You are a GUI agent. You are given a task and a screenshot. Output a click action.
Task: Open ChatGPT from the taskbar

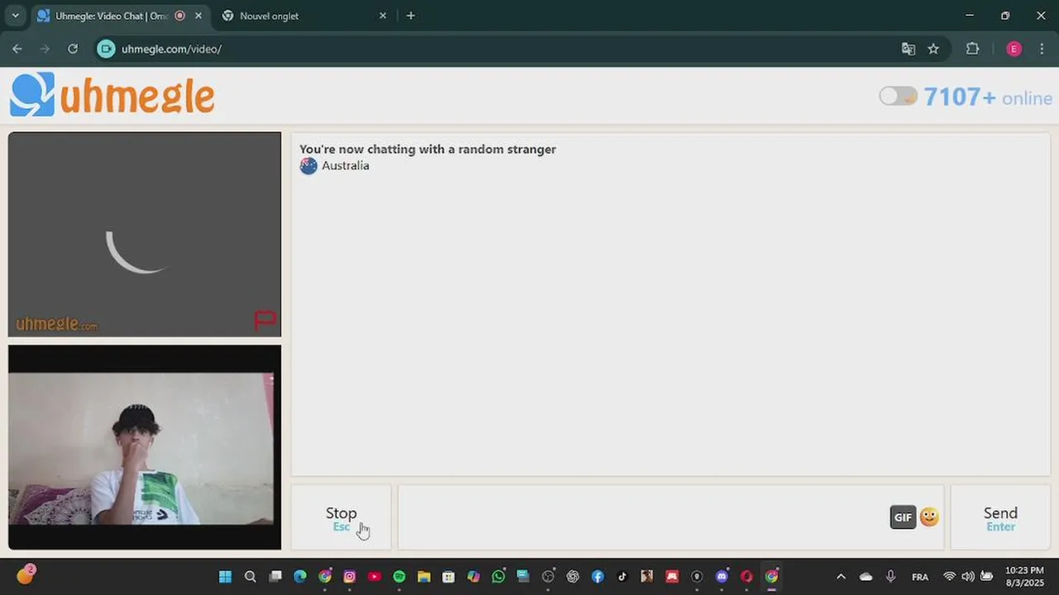click(573, 577)
